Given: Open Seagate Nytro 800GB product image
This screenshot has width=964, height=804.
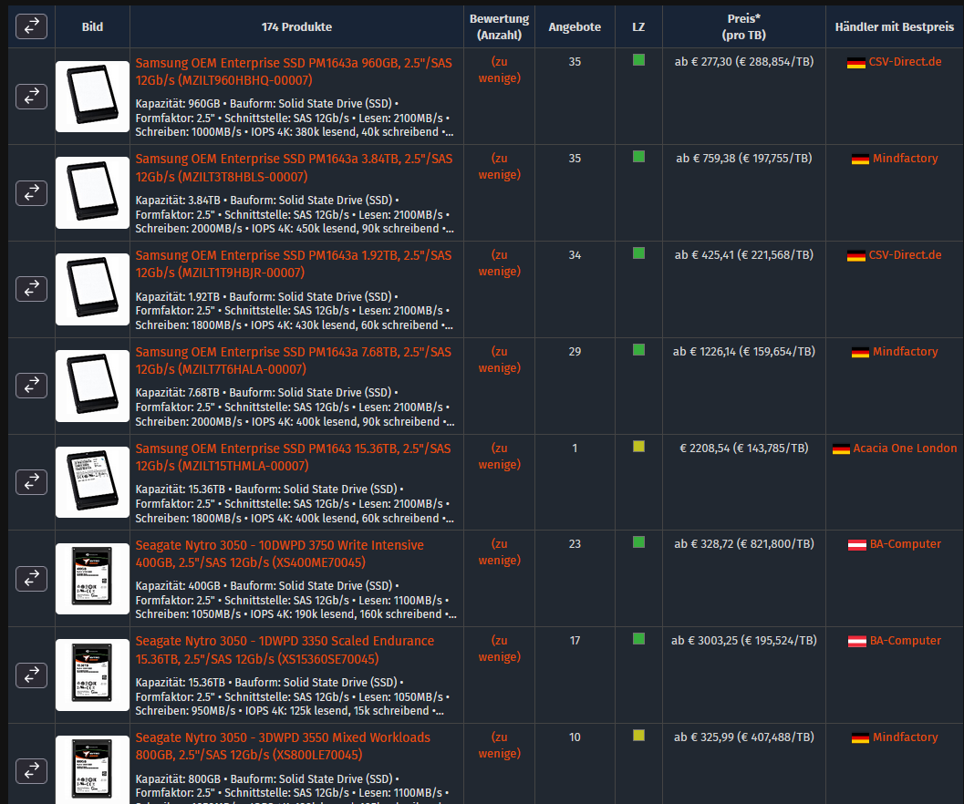Looking at the screenshot, I should click(x=92, y=771).
